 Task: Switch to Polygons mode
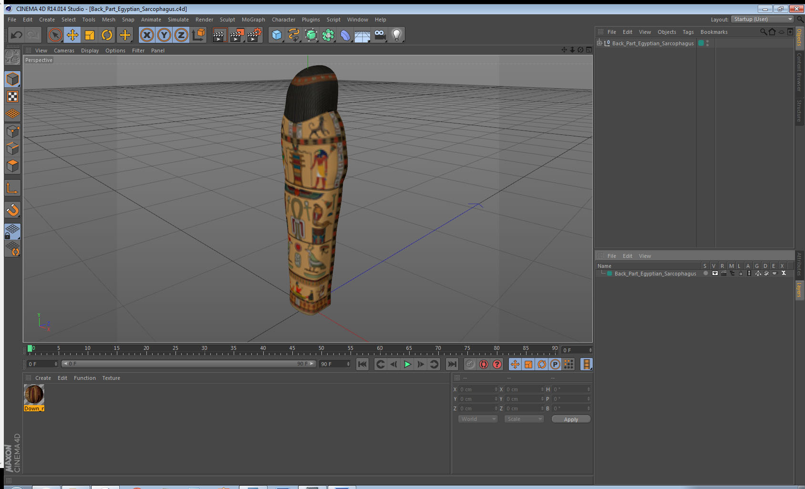point(12,165)
